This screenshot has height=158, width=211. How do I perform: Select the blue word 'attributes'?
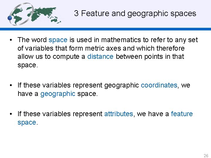tap(118, 114)
